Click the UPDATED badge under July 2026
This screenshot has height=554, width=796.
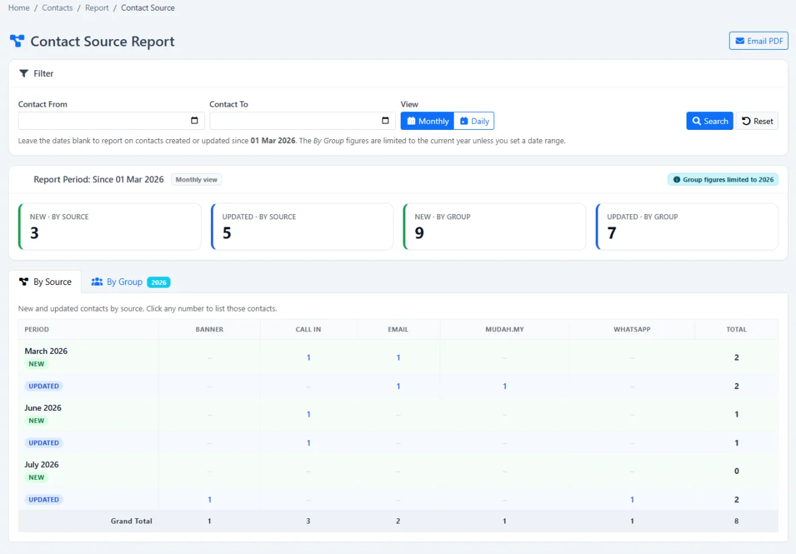pyautogui.click(x=44, y=500)
